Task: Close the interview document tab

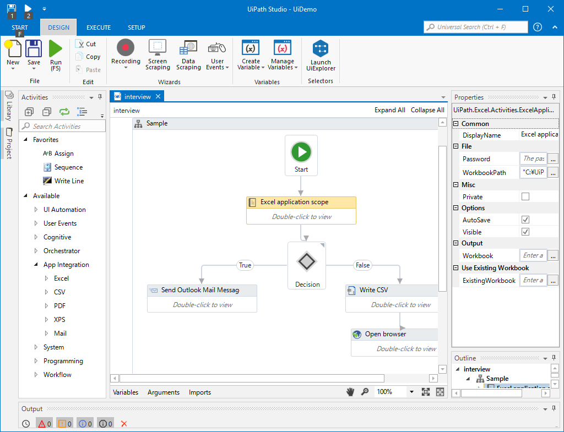Action: pos(158,96)
